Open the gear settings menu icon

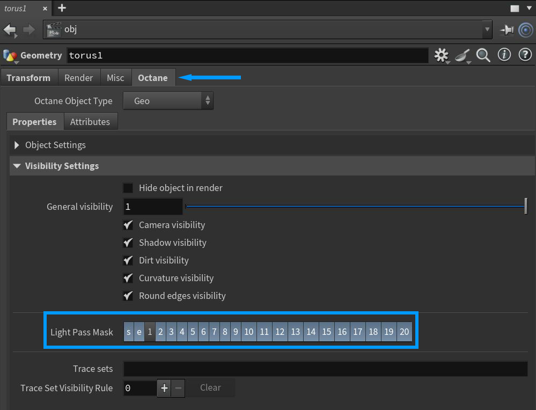point(441,55)
